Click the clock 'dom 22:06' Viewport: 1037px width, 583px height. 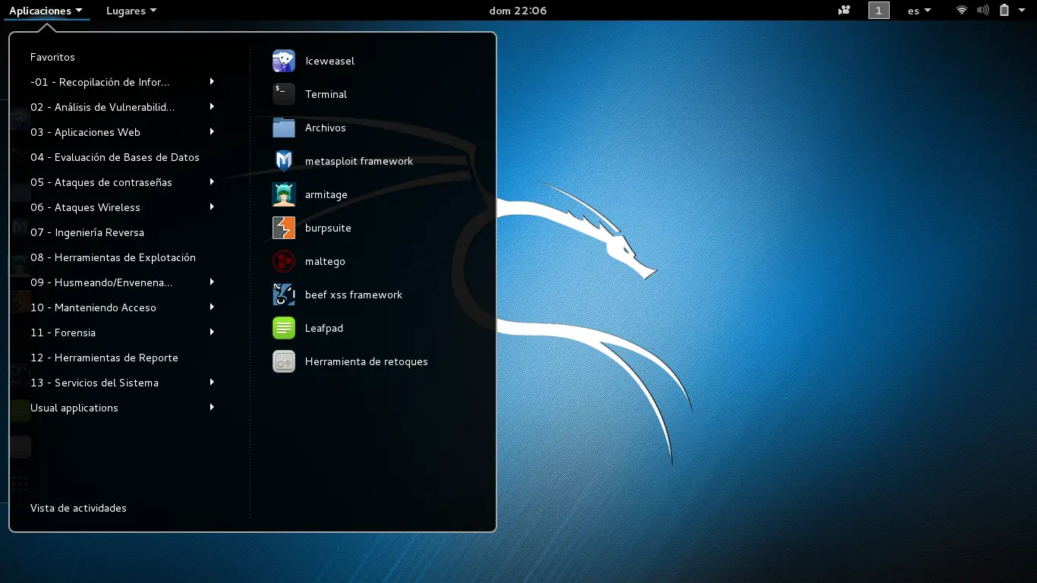518,11
